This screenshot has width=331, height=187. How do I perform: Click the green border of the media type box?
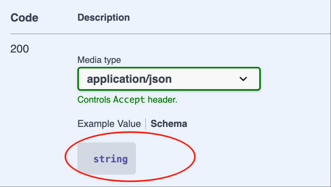(169, 68)
